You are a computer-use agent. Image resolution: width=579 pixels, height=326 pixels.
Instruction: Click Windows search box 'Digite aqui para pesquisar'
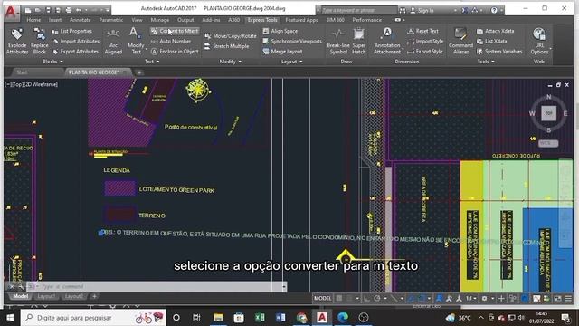point(93,318)
